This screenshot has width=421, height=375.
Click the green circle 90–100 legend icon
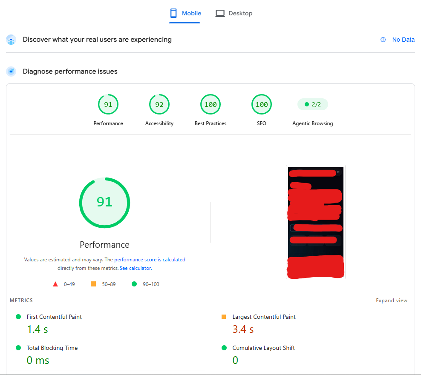(x=134, y=284)
